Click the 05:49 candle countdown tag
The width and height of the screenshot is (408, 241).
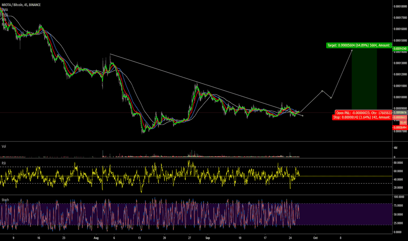(x=403, y=122)
